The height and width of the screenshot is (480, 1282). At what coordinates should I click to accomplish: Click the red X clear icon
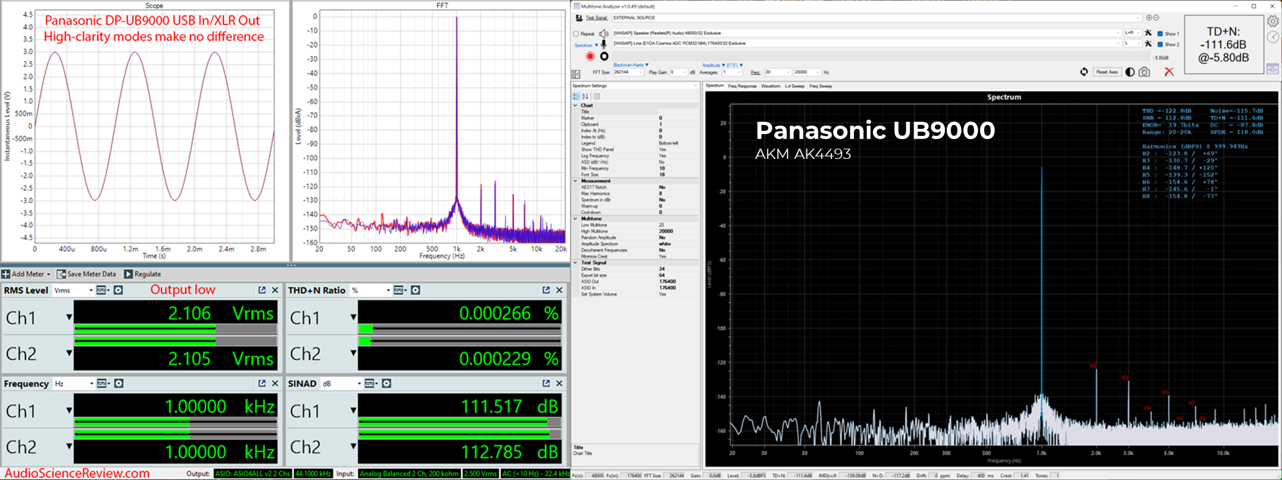tap(1169, 72)
